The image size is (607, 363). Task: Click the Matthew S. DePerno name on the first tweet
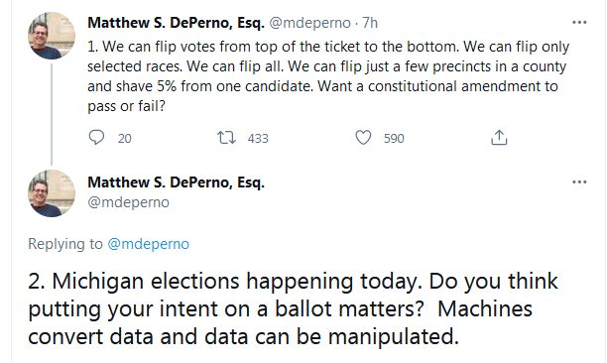pos(176,23)
